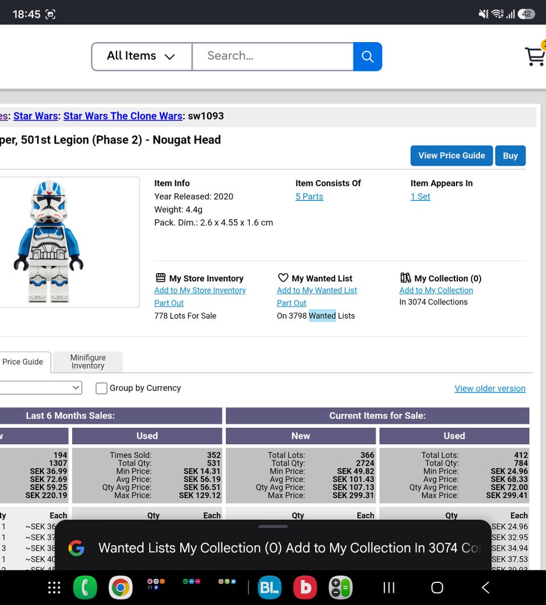Click Add to My Wanted List link

tap(317, 290)
